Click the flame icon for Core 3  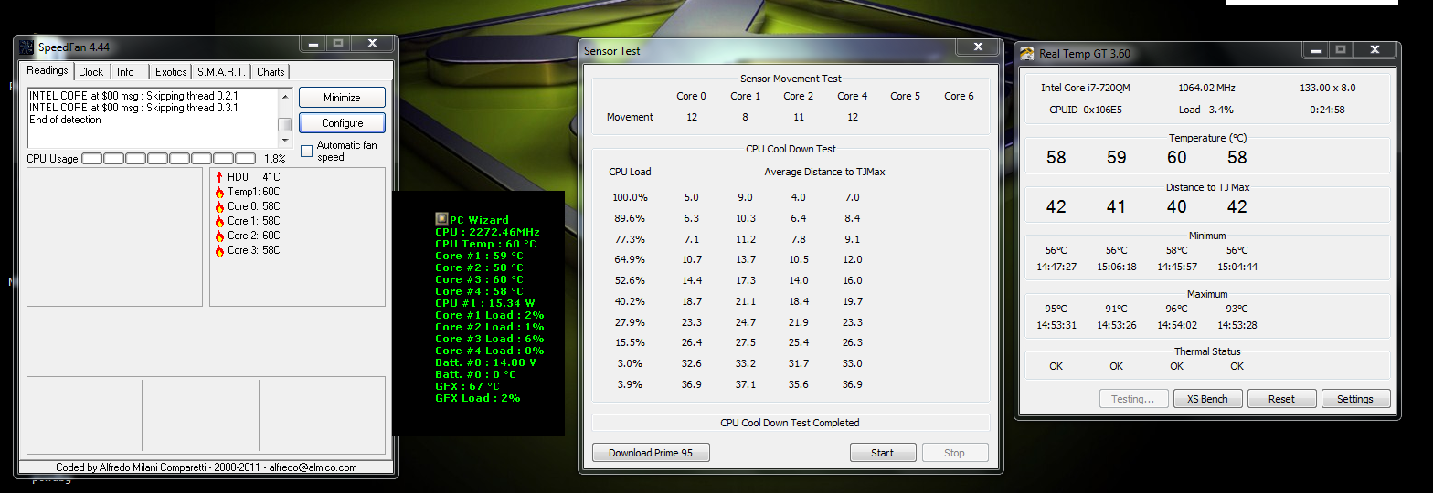pos(219,250)
